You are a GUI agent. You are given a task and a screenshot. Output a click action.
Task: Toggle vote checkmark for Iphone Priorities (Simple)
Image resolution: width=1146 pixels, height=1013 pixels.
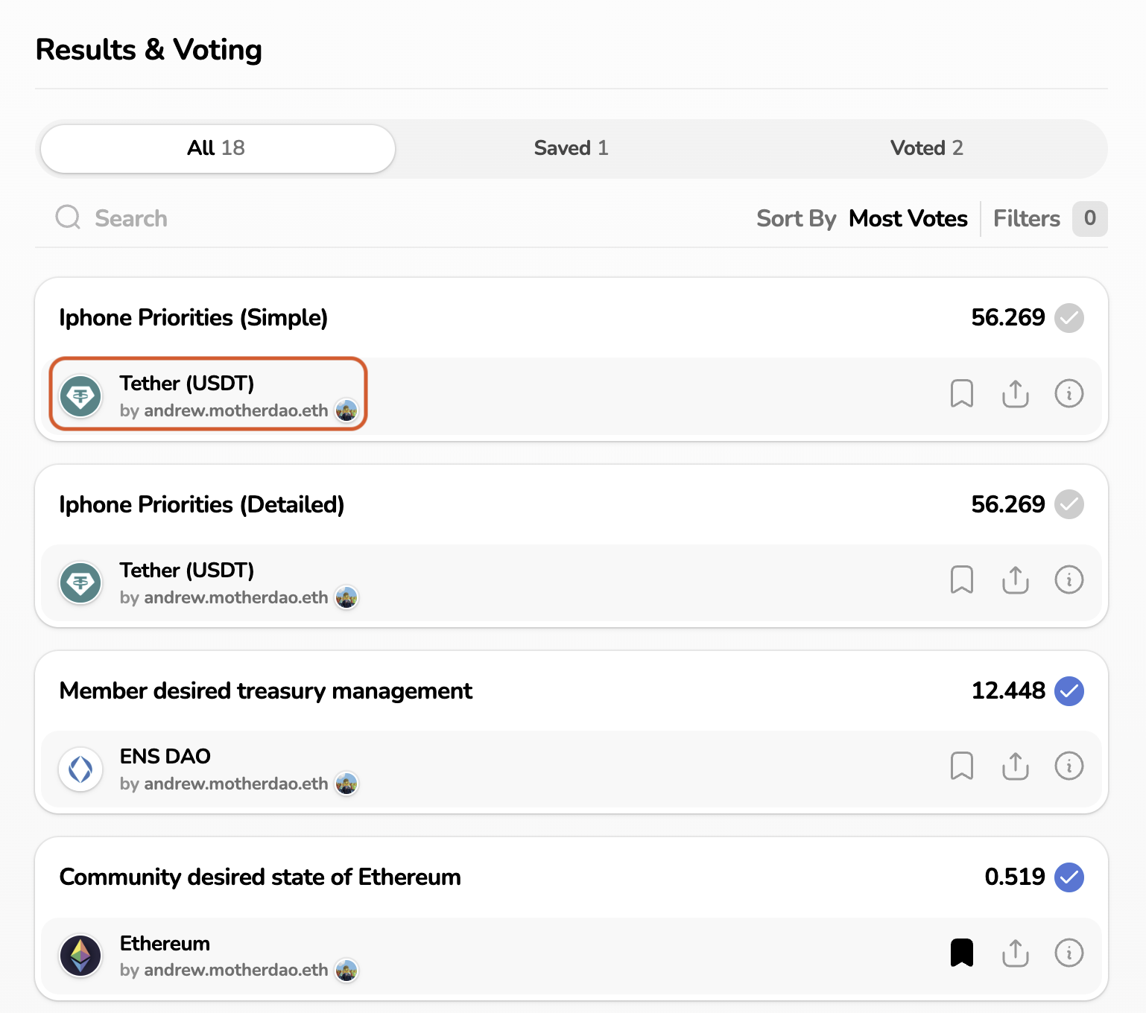click(1069, 318)
